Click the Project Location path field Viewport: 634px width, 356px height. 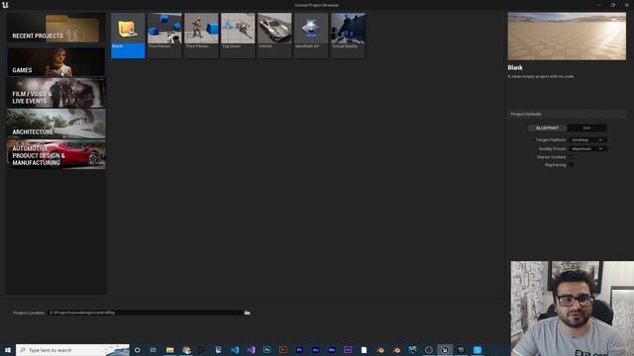pos(146,312)
